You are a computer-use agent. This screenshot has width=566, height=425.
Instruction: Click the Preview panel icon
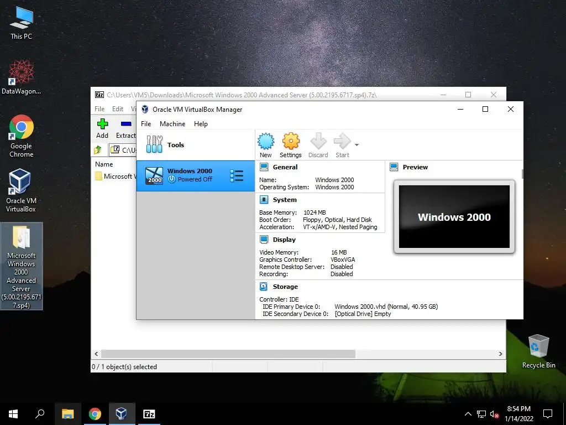(x=394, y=167)
